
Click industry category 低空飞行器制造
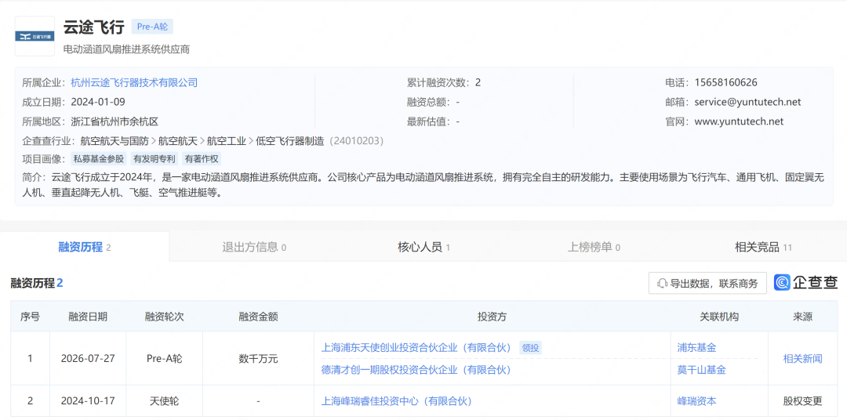pos(290,141)
